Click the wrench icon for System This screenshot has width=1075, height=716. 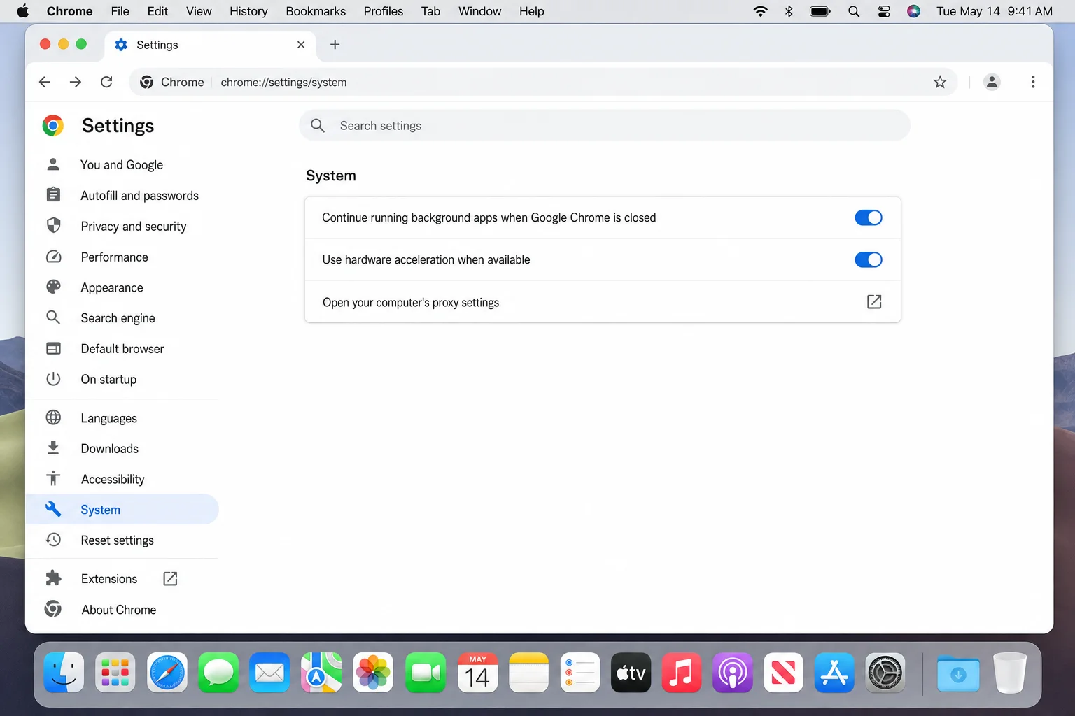click(53, 509)
